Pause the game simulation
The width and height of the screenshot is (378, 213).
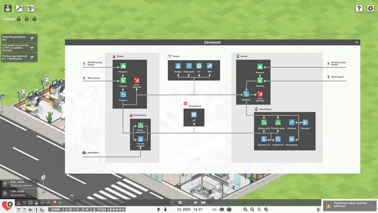pyautogui.click(x=180, y=203)
